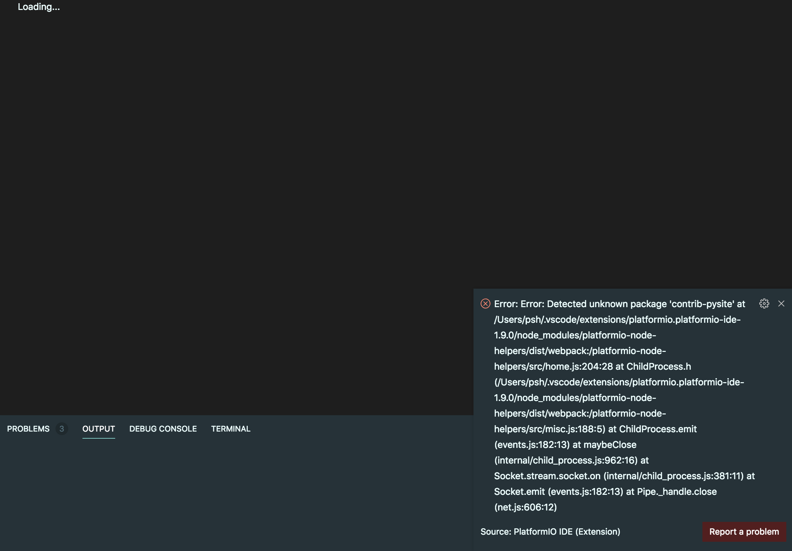The width and height of the screenshot is (792, 551).
Task: Select the OUTPUT tab
Action: 98,429
